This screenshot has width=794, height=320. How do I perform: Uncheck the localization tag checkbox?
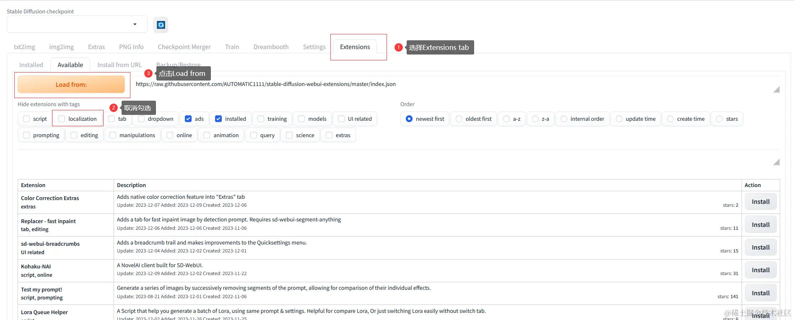(x=62, y=119)
